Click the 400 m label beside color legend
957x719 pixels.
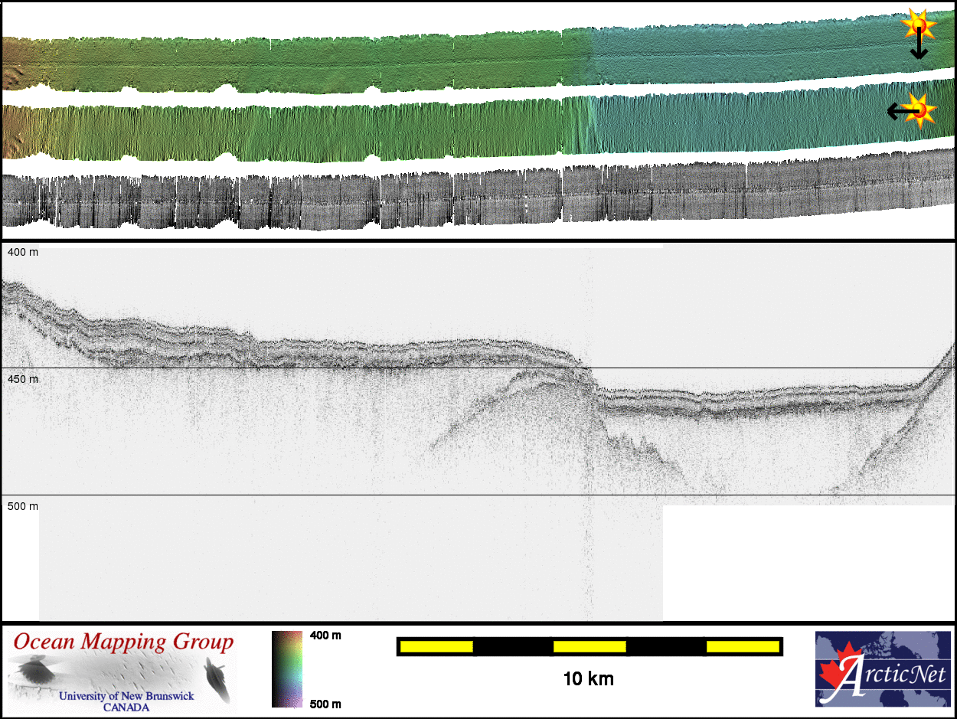[325, 636]
